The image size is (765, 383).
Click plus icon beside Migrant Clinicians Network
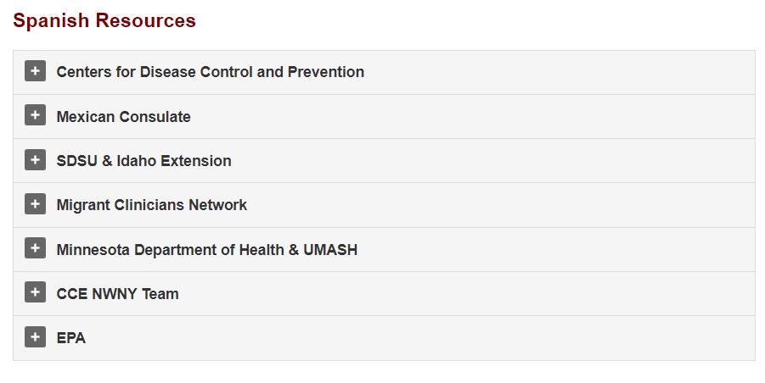pyautogui.click(x=35, y=204)
